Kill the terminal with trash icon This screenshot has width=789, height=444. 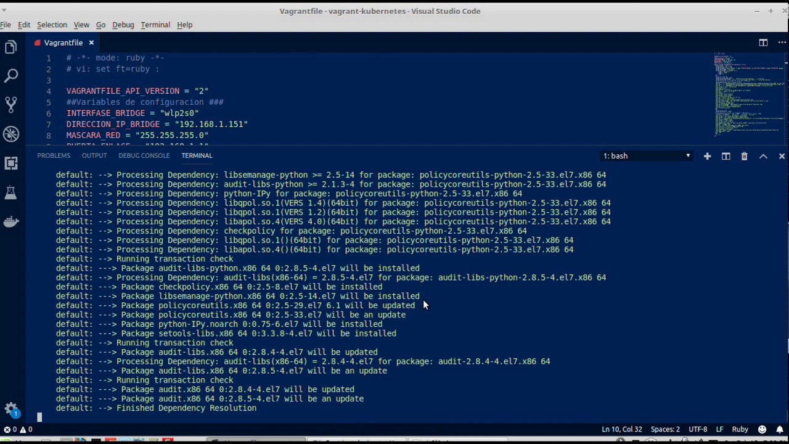pyautogui.click(x=744, y=156)
